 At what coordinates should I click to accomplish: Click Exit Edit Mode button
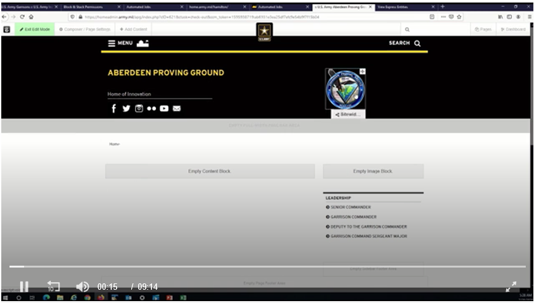34,30
